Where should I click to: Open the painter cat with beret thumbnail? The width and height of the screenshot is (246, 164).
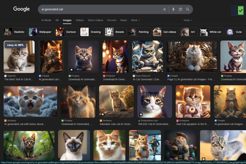point(180,145)
